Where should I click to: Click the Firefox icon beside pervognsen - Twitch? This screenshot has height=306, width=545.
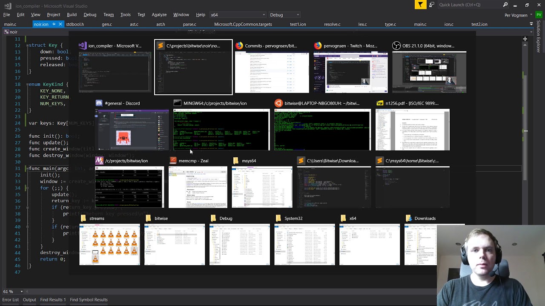coord(318,46)
